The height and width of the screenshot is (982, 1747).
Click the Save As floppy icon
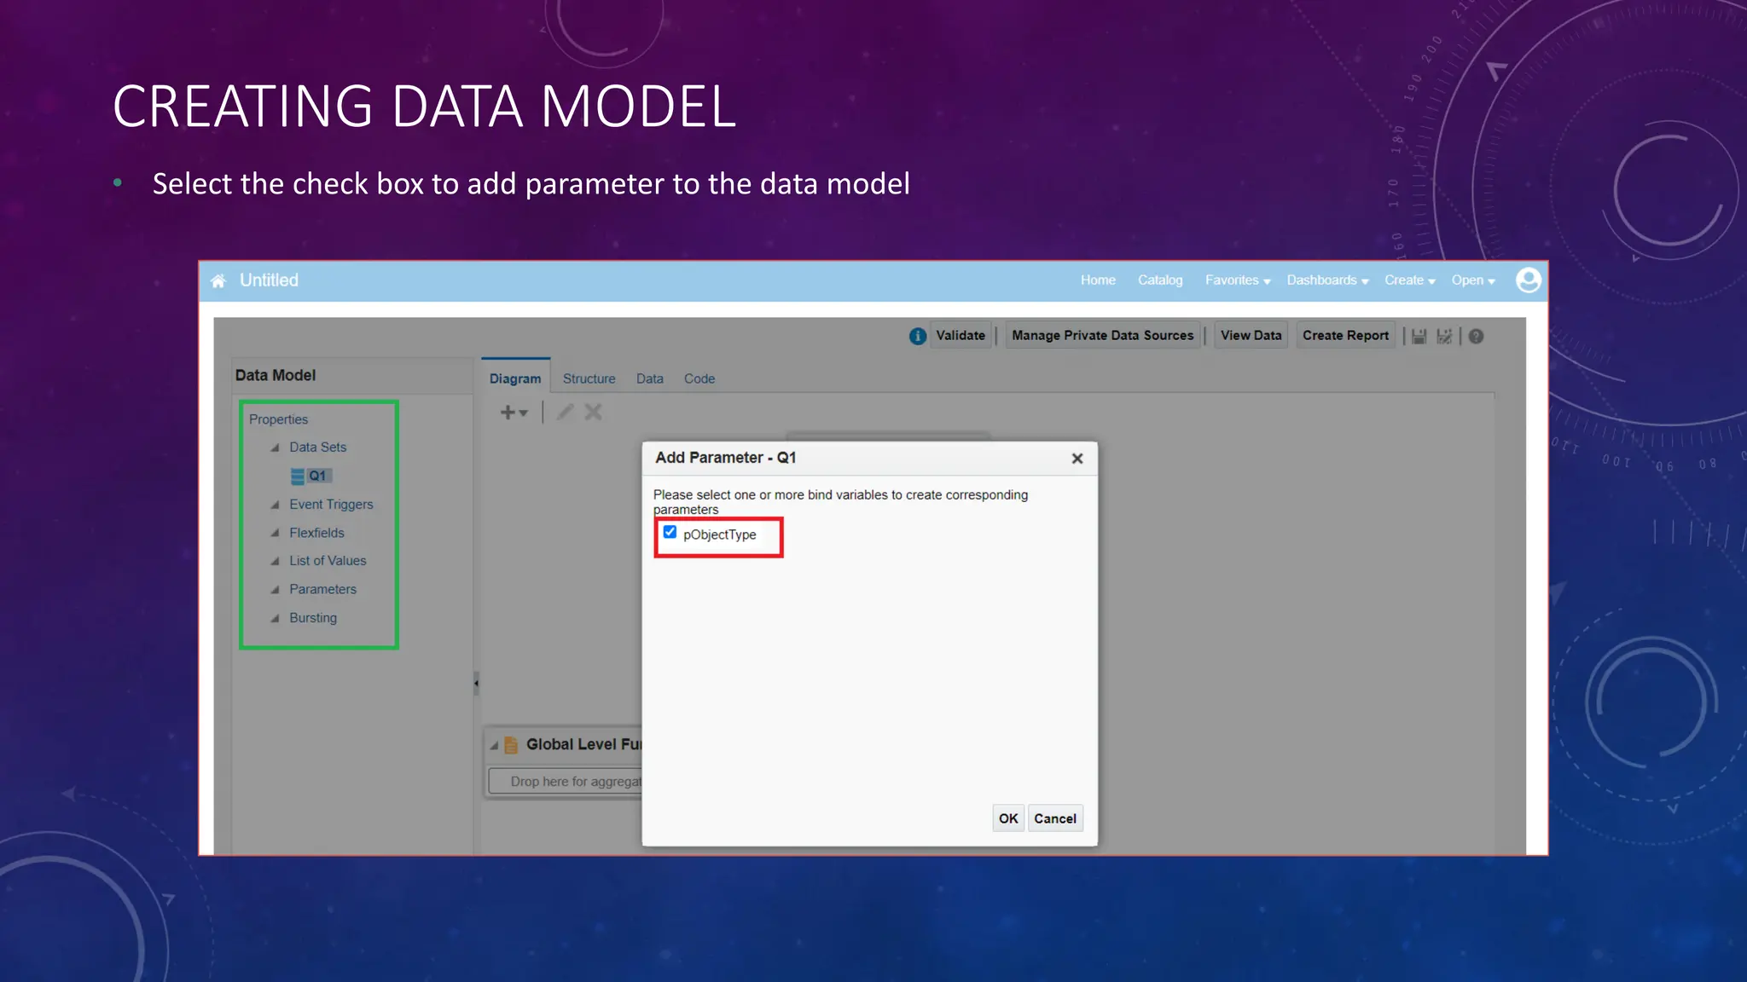click(x=1444, y=336)
